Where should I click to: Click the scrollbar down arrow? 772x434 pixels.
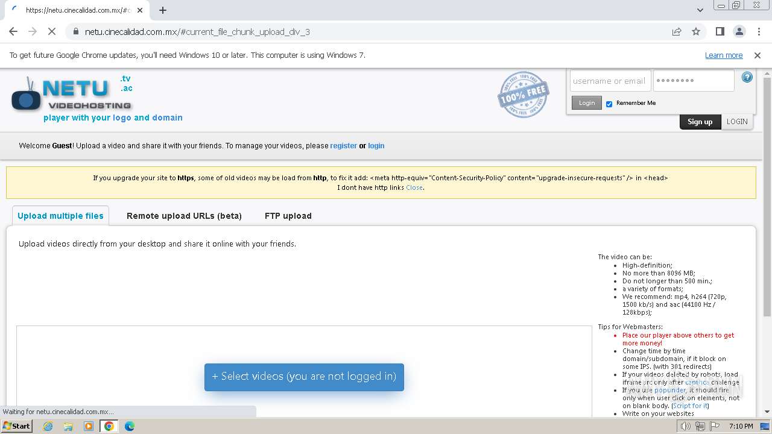point(767,412)
